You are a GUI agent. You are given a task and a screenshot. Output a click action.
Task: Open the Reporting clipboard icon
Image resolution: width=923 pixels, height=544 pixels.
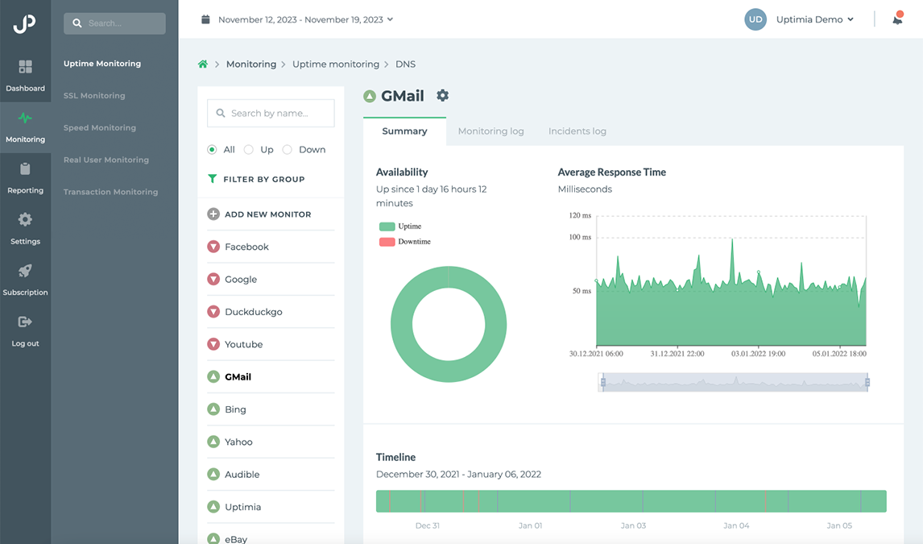coord(25,169)
